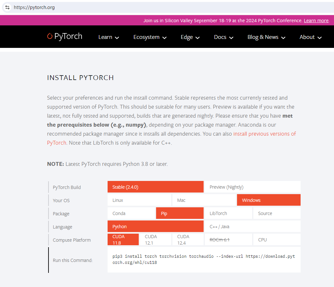Pick C++ / Java as the language
This screenshot has height=287, width=334.
coord(253,227)
